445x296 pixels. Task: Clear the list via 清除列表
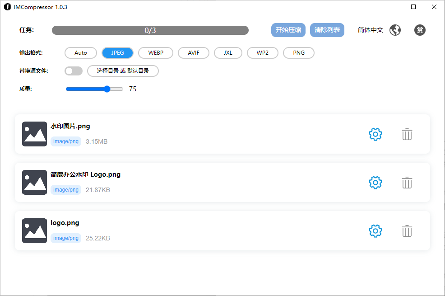[x=327, y=30]
